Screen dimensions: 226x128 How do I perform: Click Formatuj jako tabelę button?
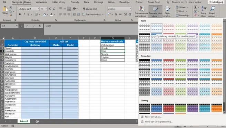(x=155, y=11)
